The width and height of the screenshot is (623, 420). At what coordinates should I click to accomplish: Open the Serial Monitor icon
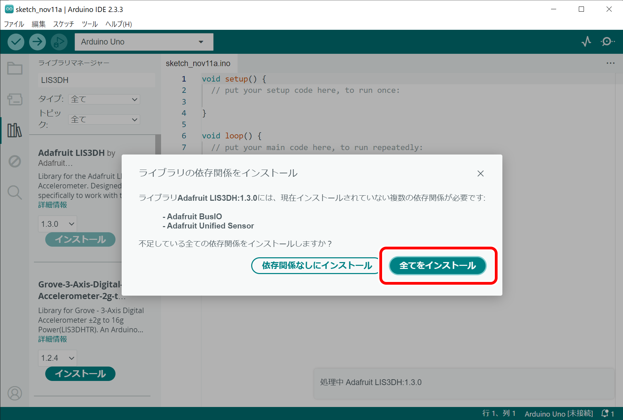coord(607,42)
